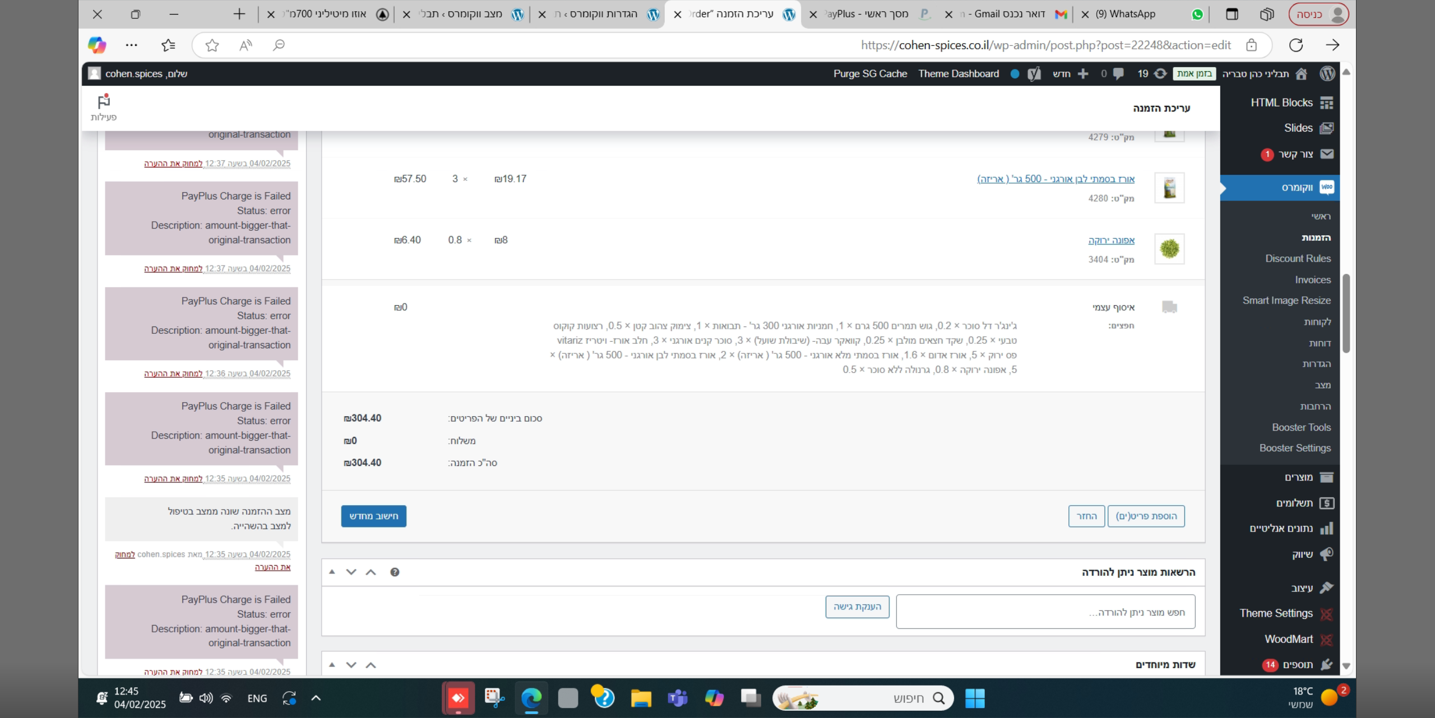1435x718 pixels.
Task: Open the Copilot icon in browser toolbar
Action: pyautogui.click(x=97, y=45)
